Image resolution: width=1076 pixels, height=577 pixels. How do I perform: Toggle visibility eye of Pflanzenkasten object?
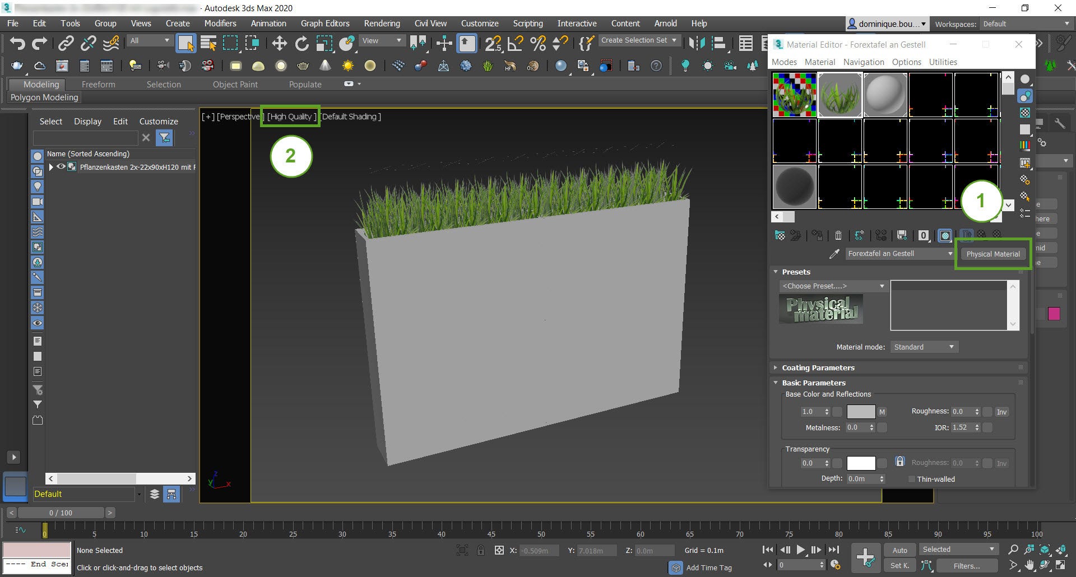click(61, 167)
